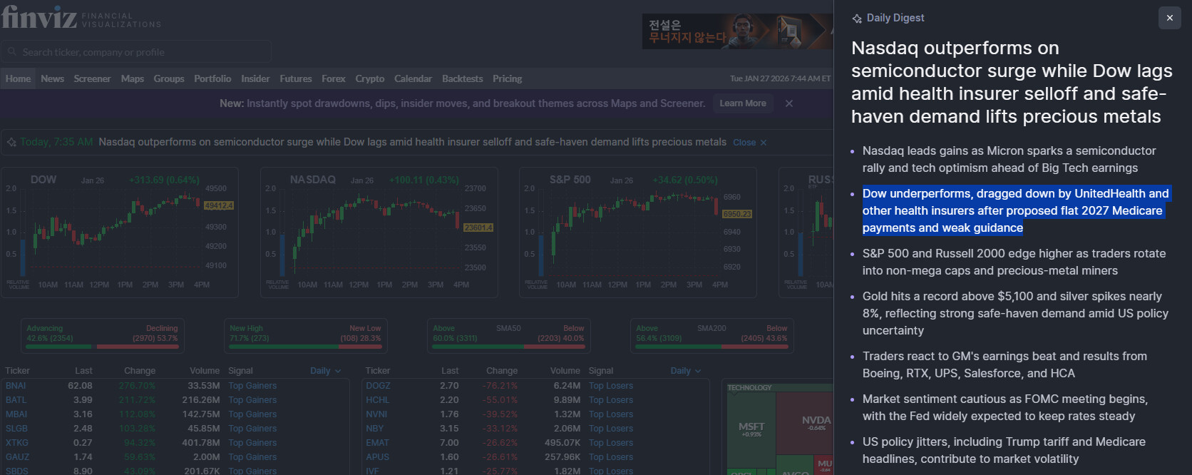This screenshot has width=1192, height=475.
Task: Open the Maps section
Action: point(133,78)
